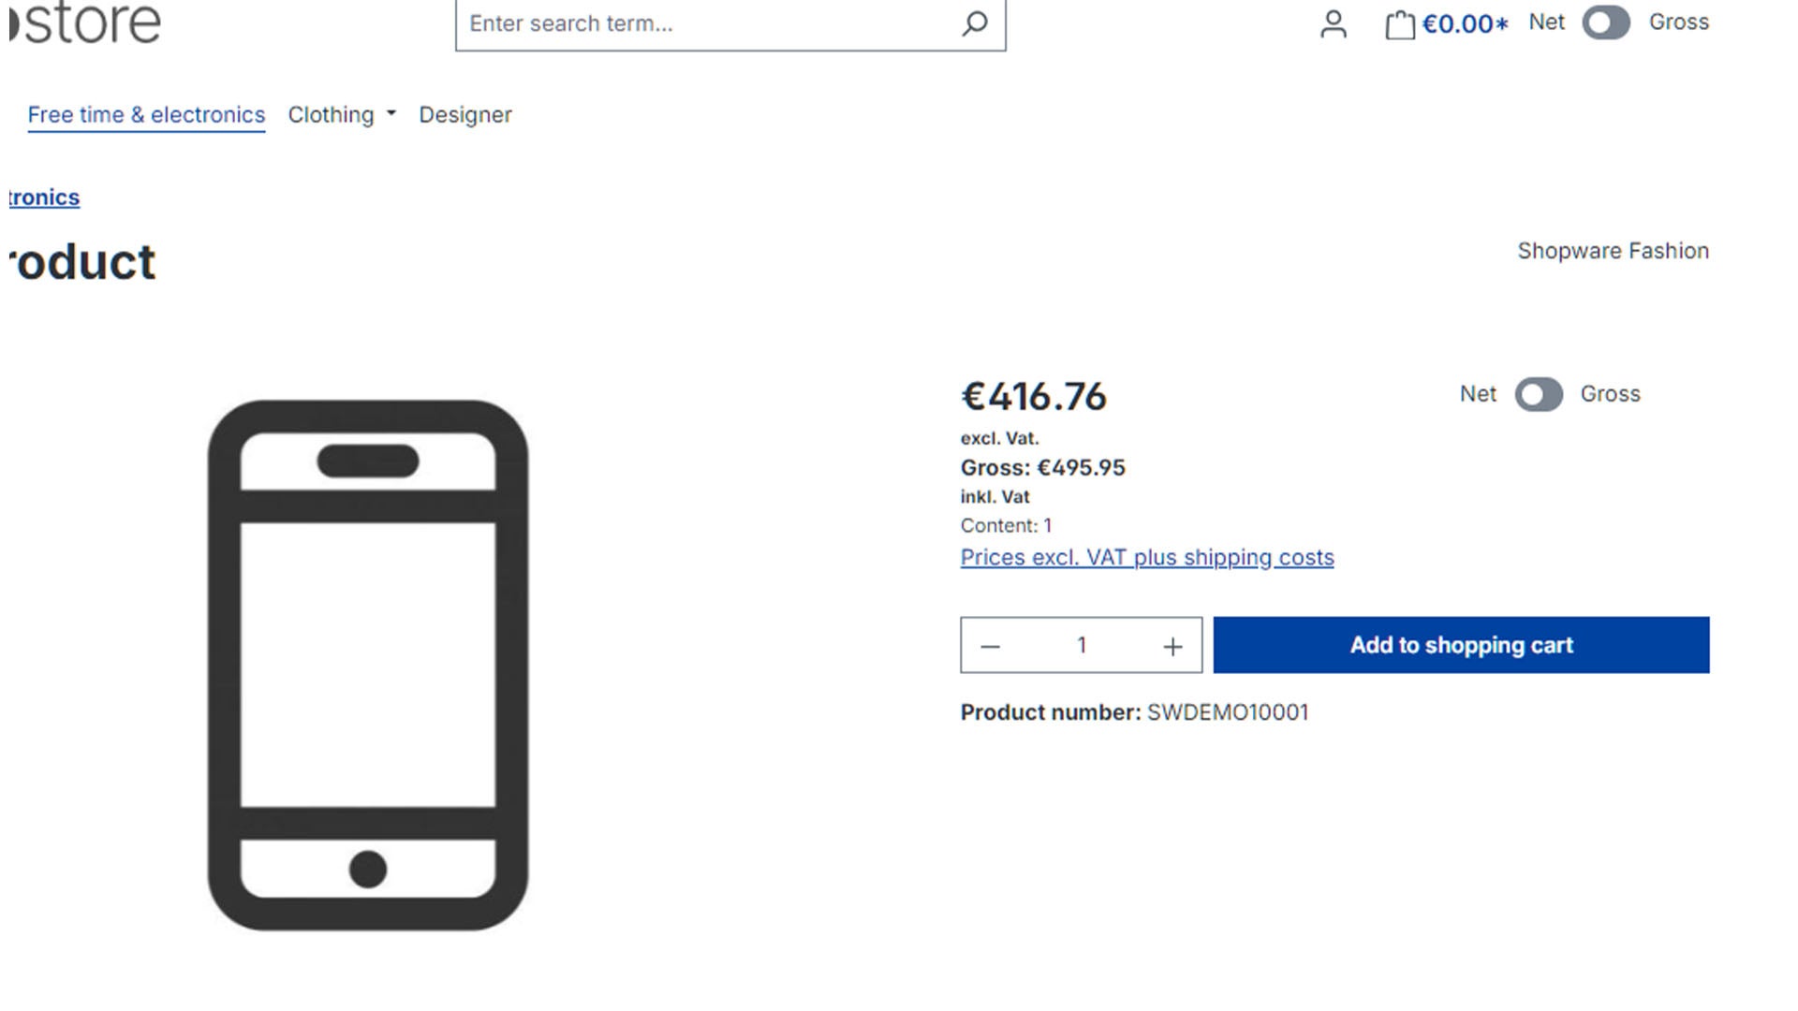The image size is (1798, 1011).
Task: Open the Designer category
Action: point(465,114)
